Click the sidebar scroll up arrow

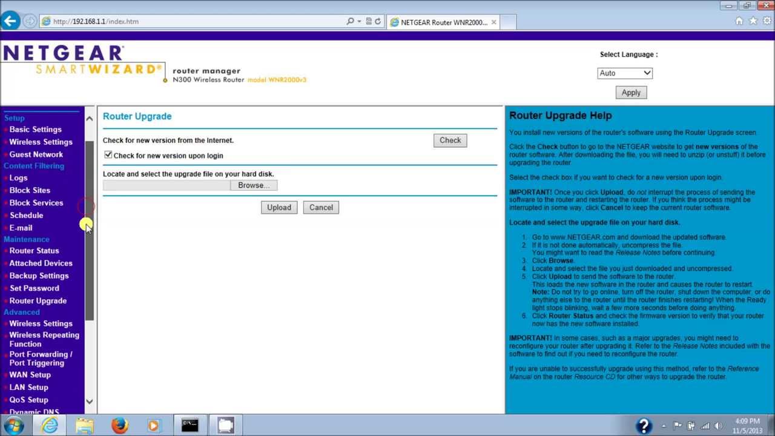(90, 119)
